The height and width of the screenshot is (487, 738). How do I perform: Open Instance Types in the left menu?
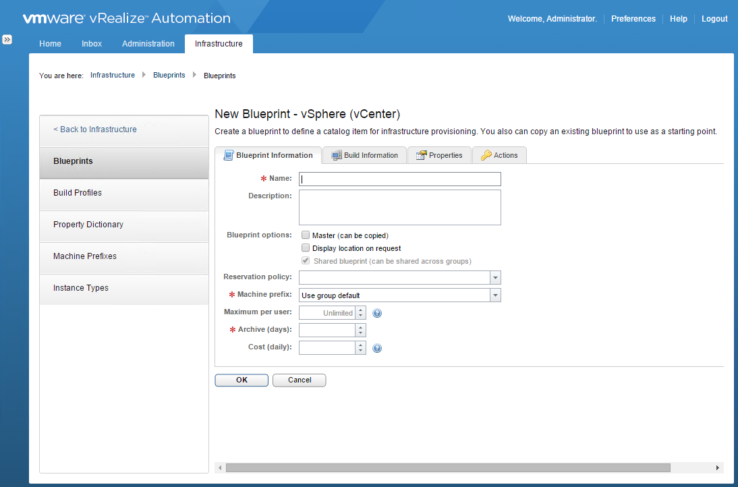click(124, 289)
